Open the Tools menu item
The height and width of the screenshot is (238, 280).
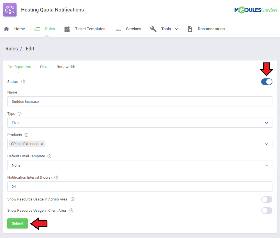(166, 29)
